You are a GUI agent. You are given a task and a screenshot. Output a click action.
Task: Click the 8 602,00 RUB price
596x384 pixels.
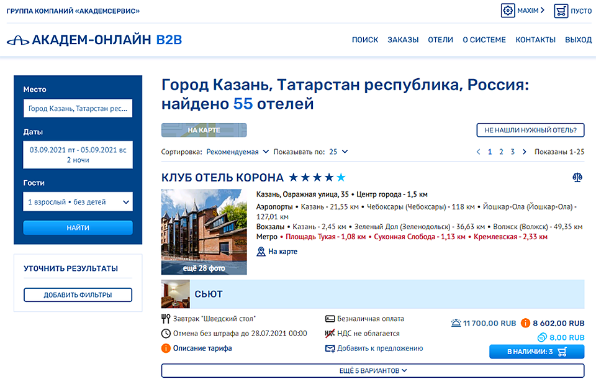click(558, 323)
